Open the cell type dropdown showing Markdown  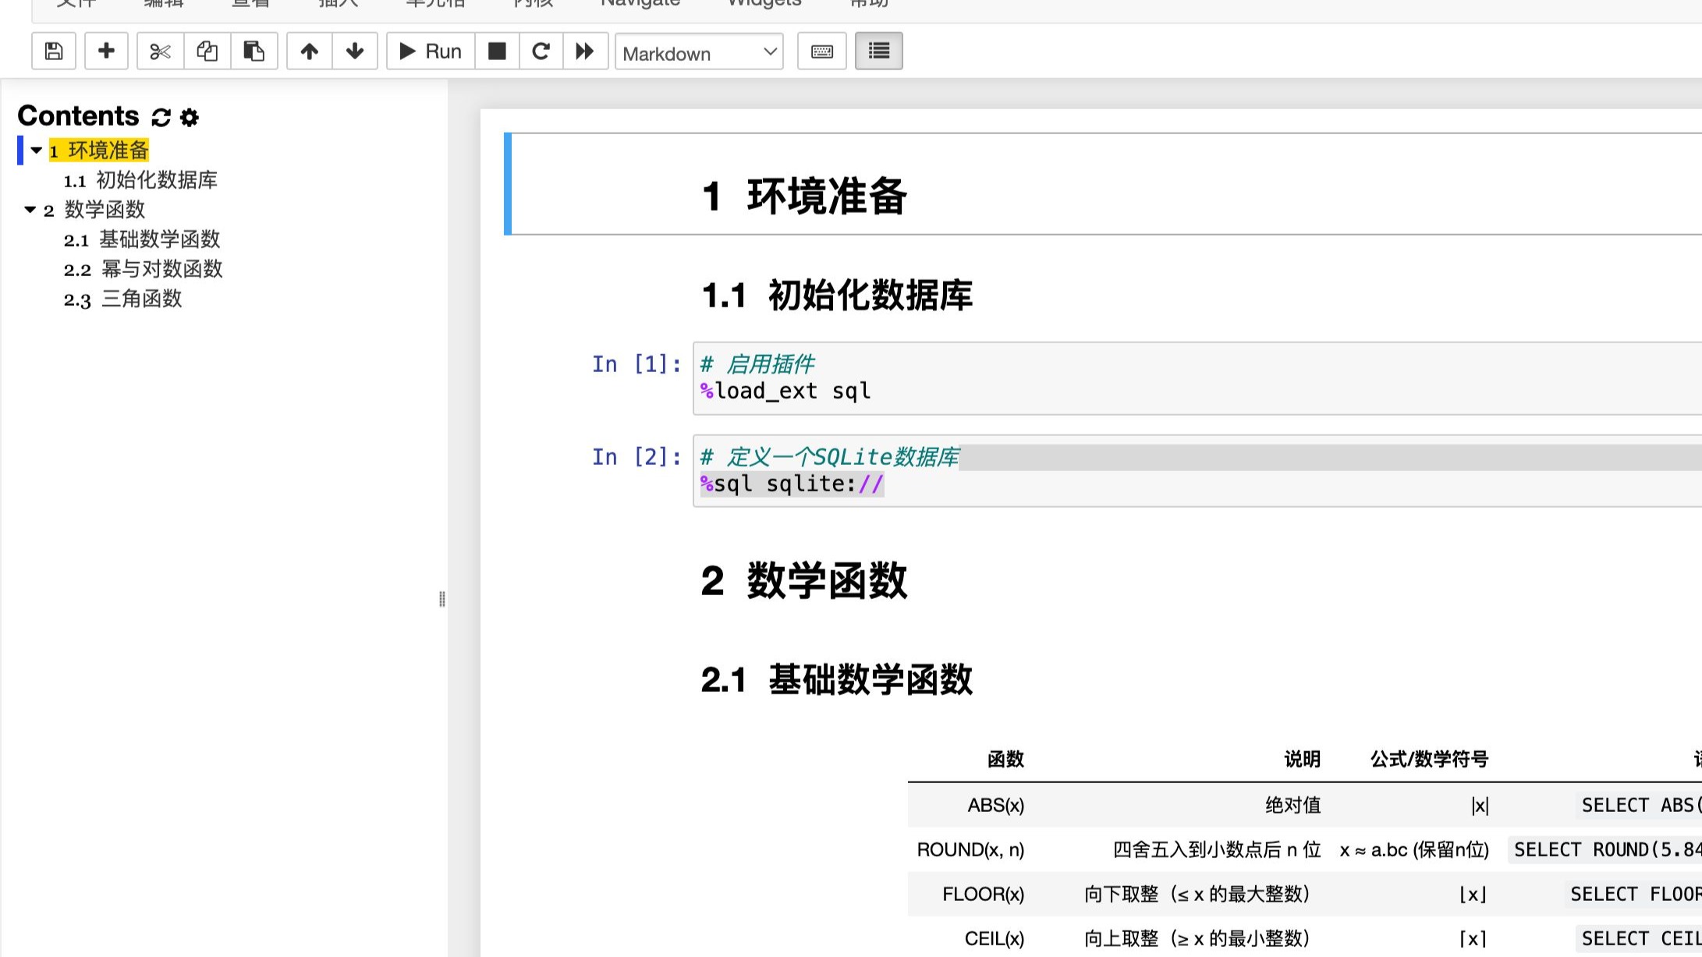click(x=700, y=52)
